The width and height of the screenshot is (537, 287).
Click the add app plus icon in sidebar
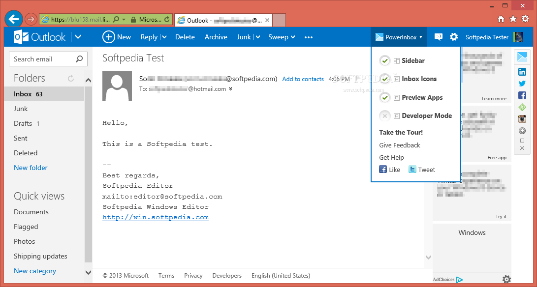tap(522, 131)
